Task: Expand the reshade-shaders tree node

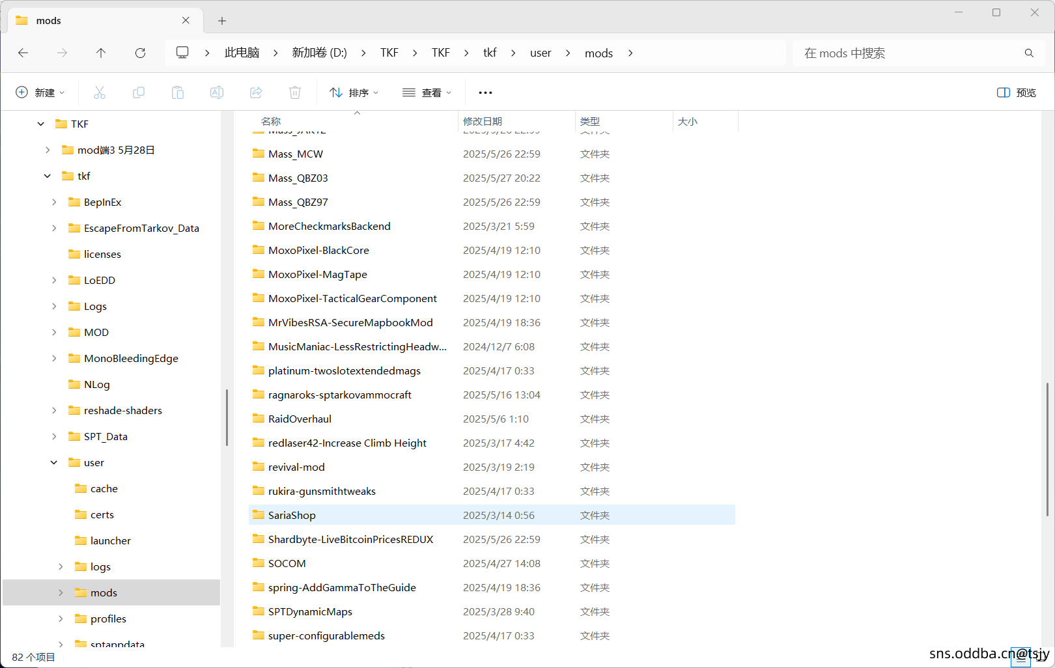Action: click(x=54, y=410)
